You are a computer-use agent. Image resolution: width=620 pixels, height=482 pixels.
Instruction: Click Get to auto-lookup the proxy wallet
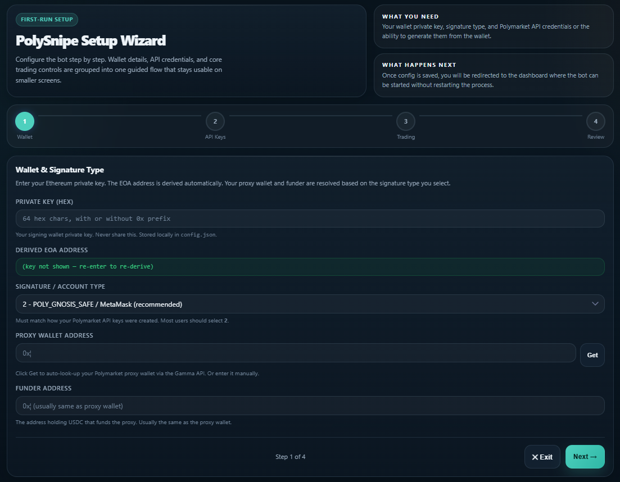[592, 354]
